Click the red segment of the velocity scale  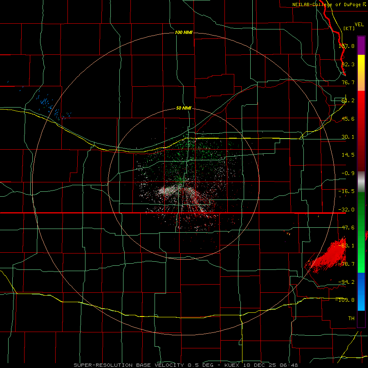coord(361,131)
